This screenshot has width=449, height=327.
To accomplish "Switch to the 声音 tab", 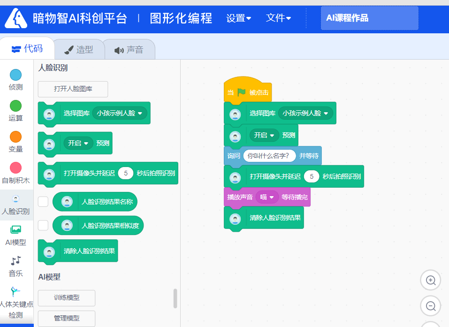I will click(129, 50).
